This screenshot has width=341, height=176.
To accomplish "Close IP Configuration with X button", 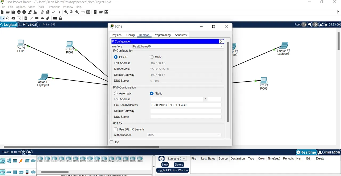I will (221, 41).
